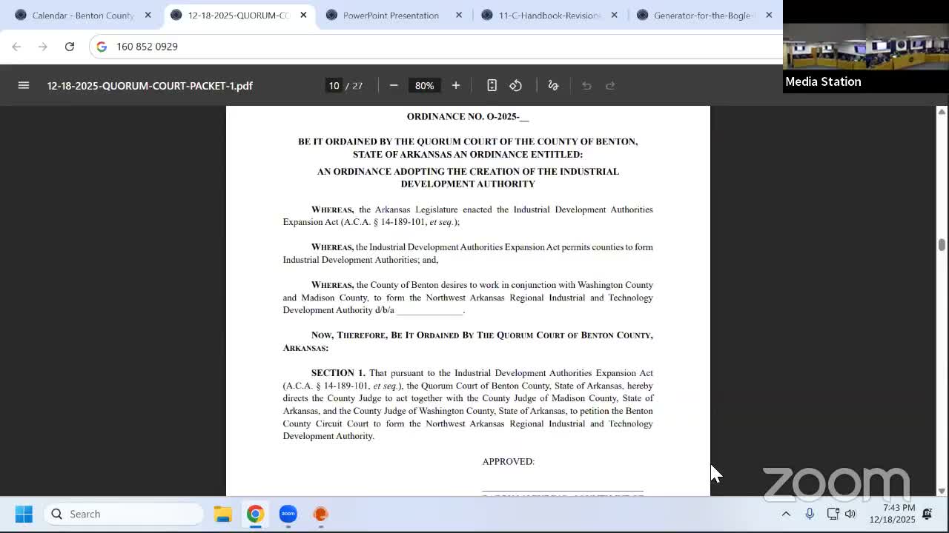
Task: Reload the page with the refresh icon
Action: [x=70, y=46]
